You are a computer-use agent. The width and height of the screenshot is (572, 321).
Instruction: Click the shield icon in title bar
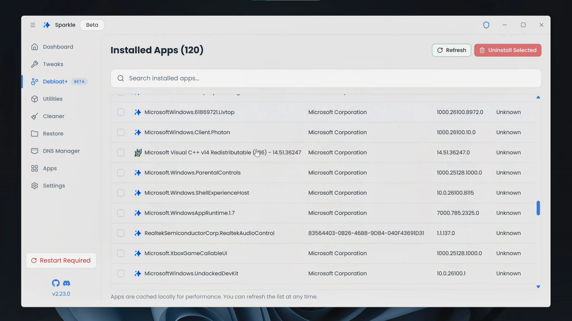click(x=487, y=25)
